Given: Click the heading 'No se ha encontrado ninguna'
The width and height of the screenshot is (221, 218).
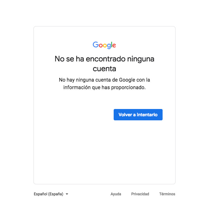Looking at the screenshot, I should tap(105, 59).
